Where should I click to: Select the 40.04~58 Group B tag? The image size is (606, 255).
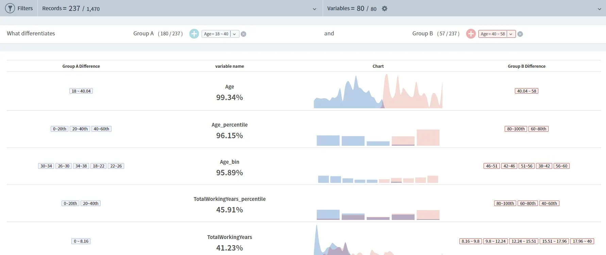[x=527, y=91]
